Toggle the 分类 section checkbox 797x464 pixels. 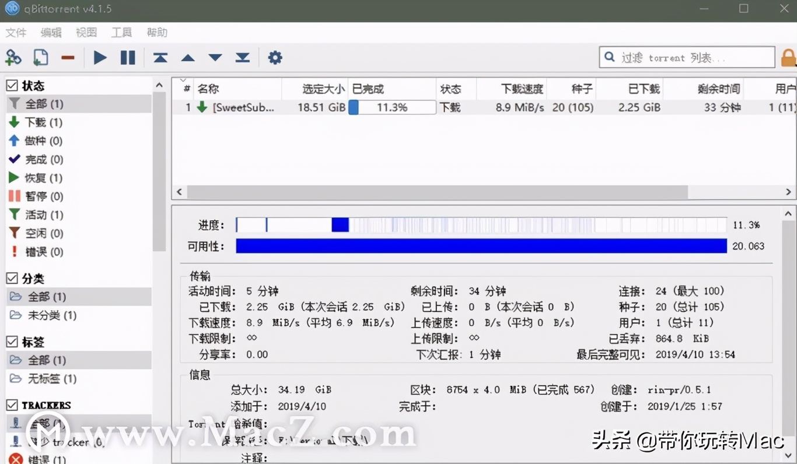pyautogui.click(x=12, y=279)
